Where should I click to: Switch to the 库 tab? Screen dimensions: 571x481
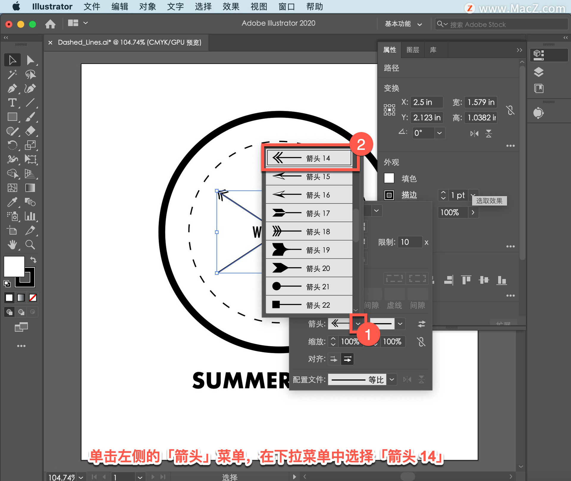click(x=433, y=50)
